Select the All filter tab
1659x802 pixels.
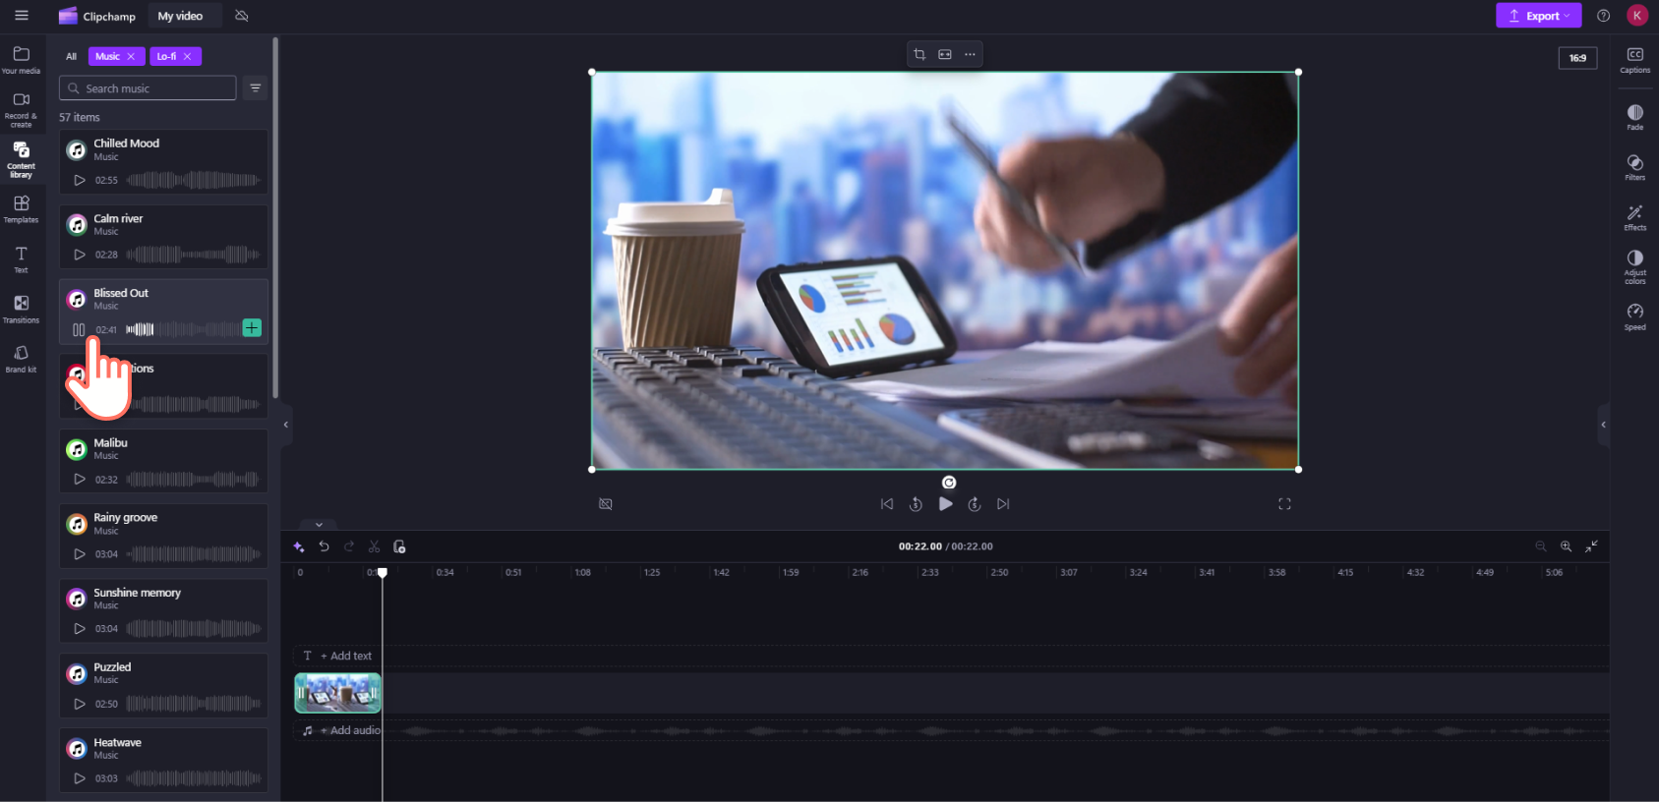(x=71, y=56)
